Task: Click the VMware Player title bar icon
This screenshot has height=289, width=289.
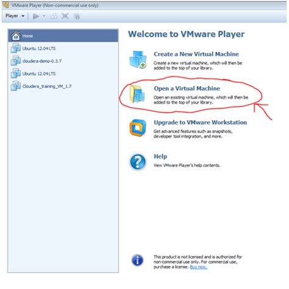Action: coord(5,5)
